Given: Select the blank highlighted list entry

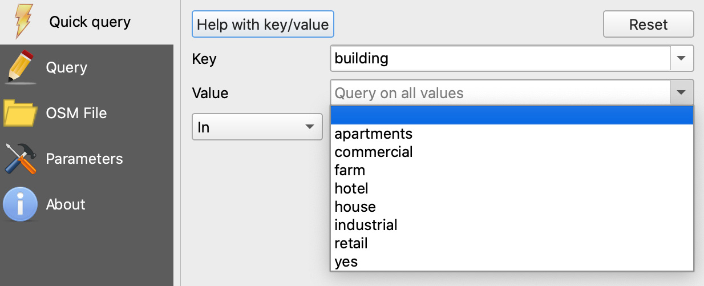Looking at the screenshot, I should pyautogui.click(x=512, y=115).
